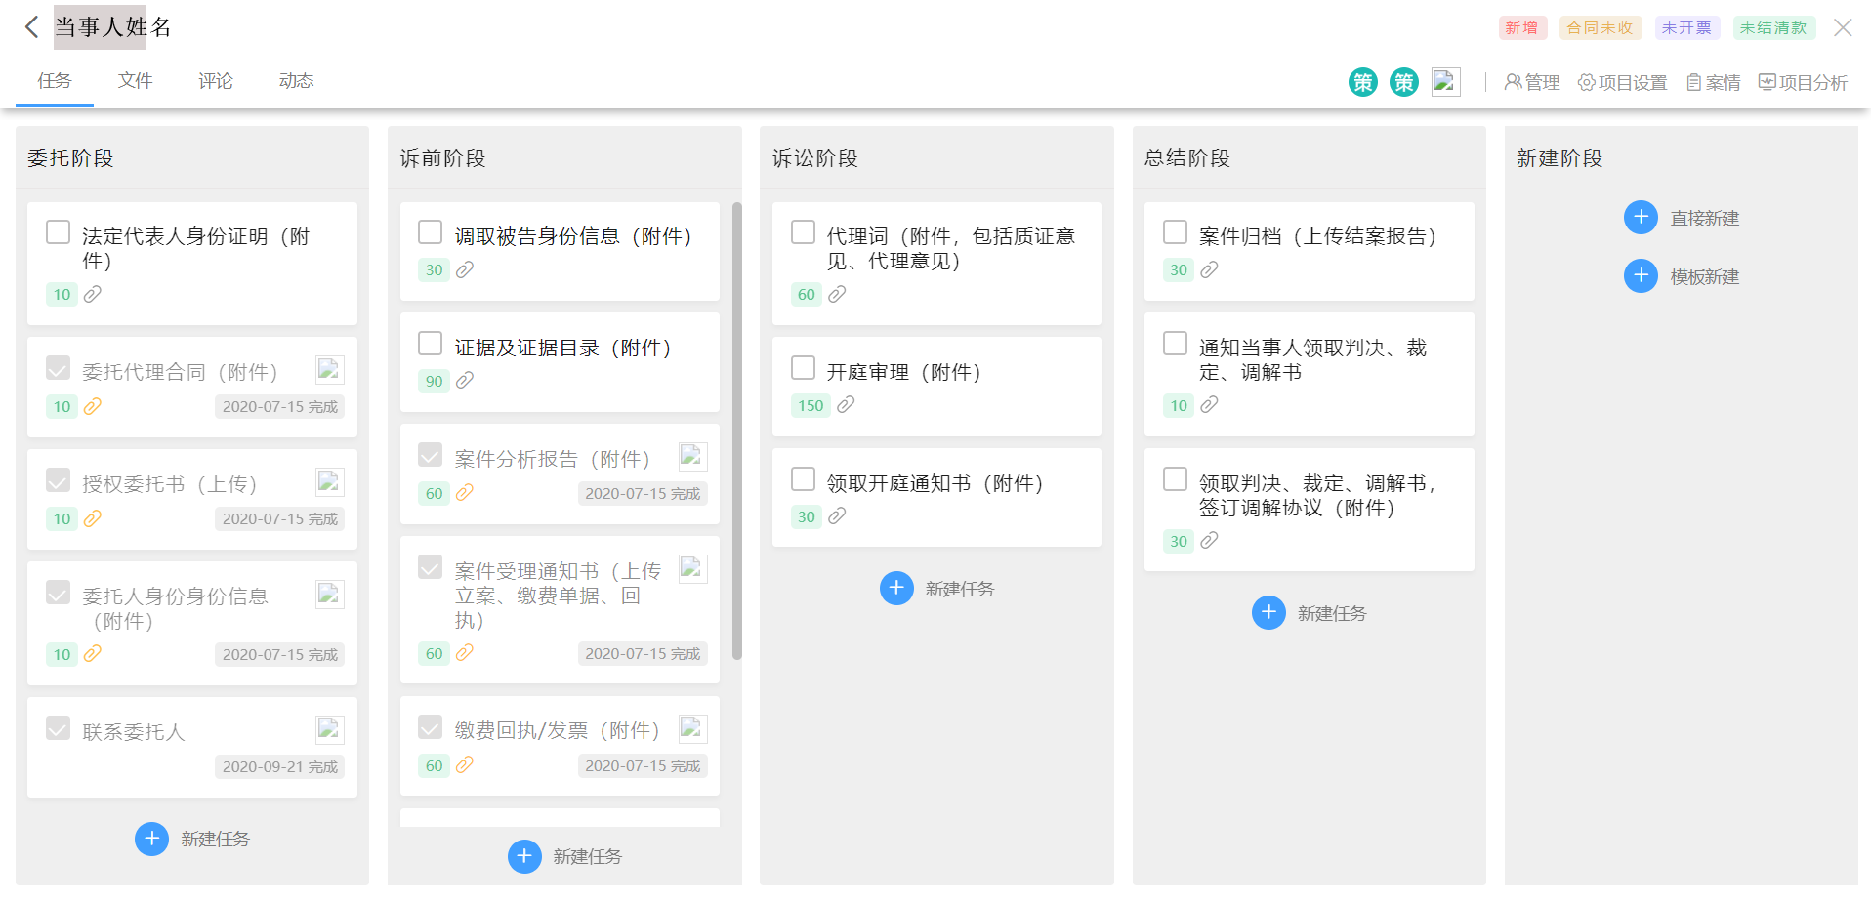Image resolution: width=1871 pixels, height=904 pixels.
Task: Add new task in 委托阶段 column
Action: (192, 839)
